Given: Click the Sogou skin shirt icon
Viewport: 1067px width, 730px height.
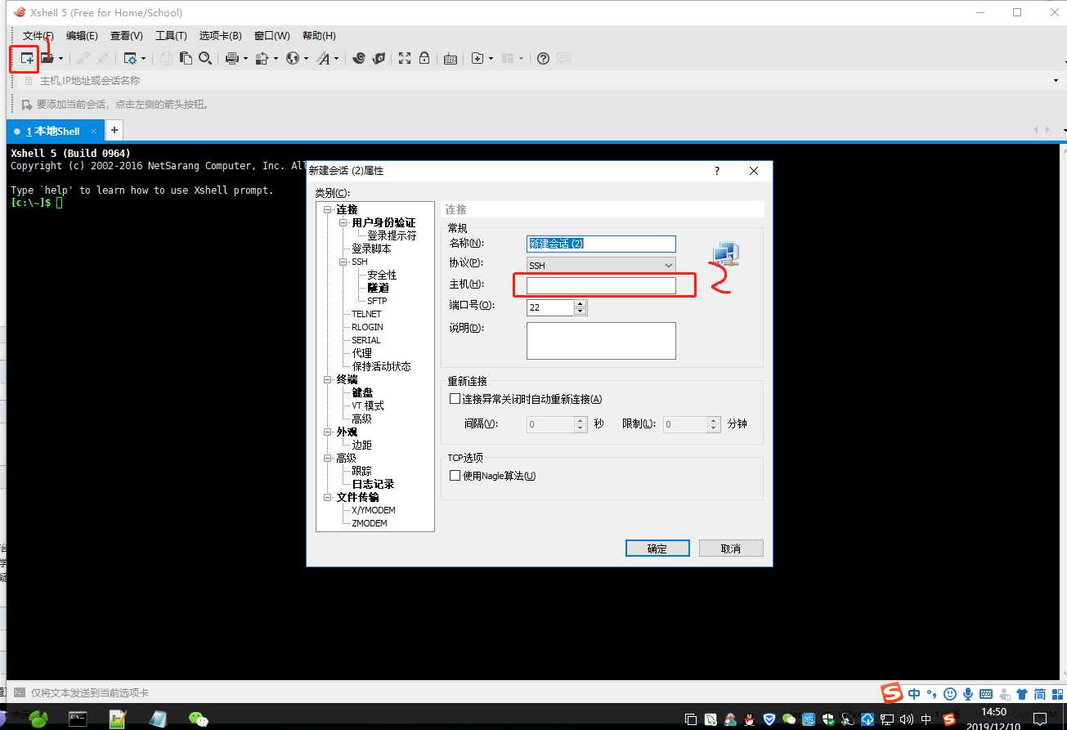Looking at the screenshot, I should click(x=1021, y=693).
